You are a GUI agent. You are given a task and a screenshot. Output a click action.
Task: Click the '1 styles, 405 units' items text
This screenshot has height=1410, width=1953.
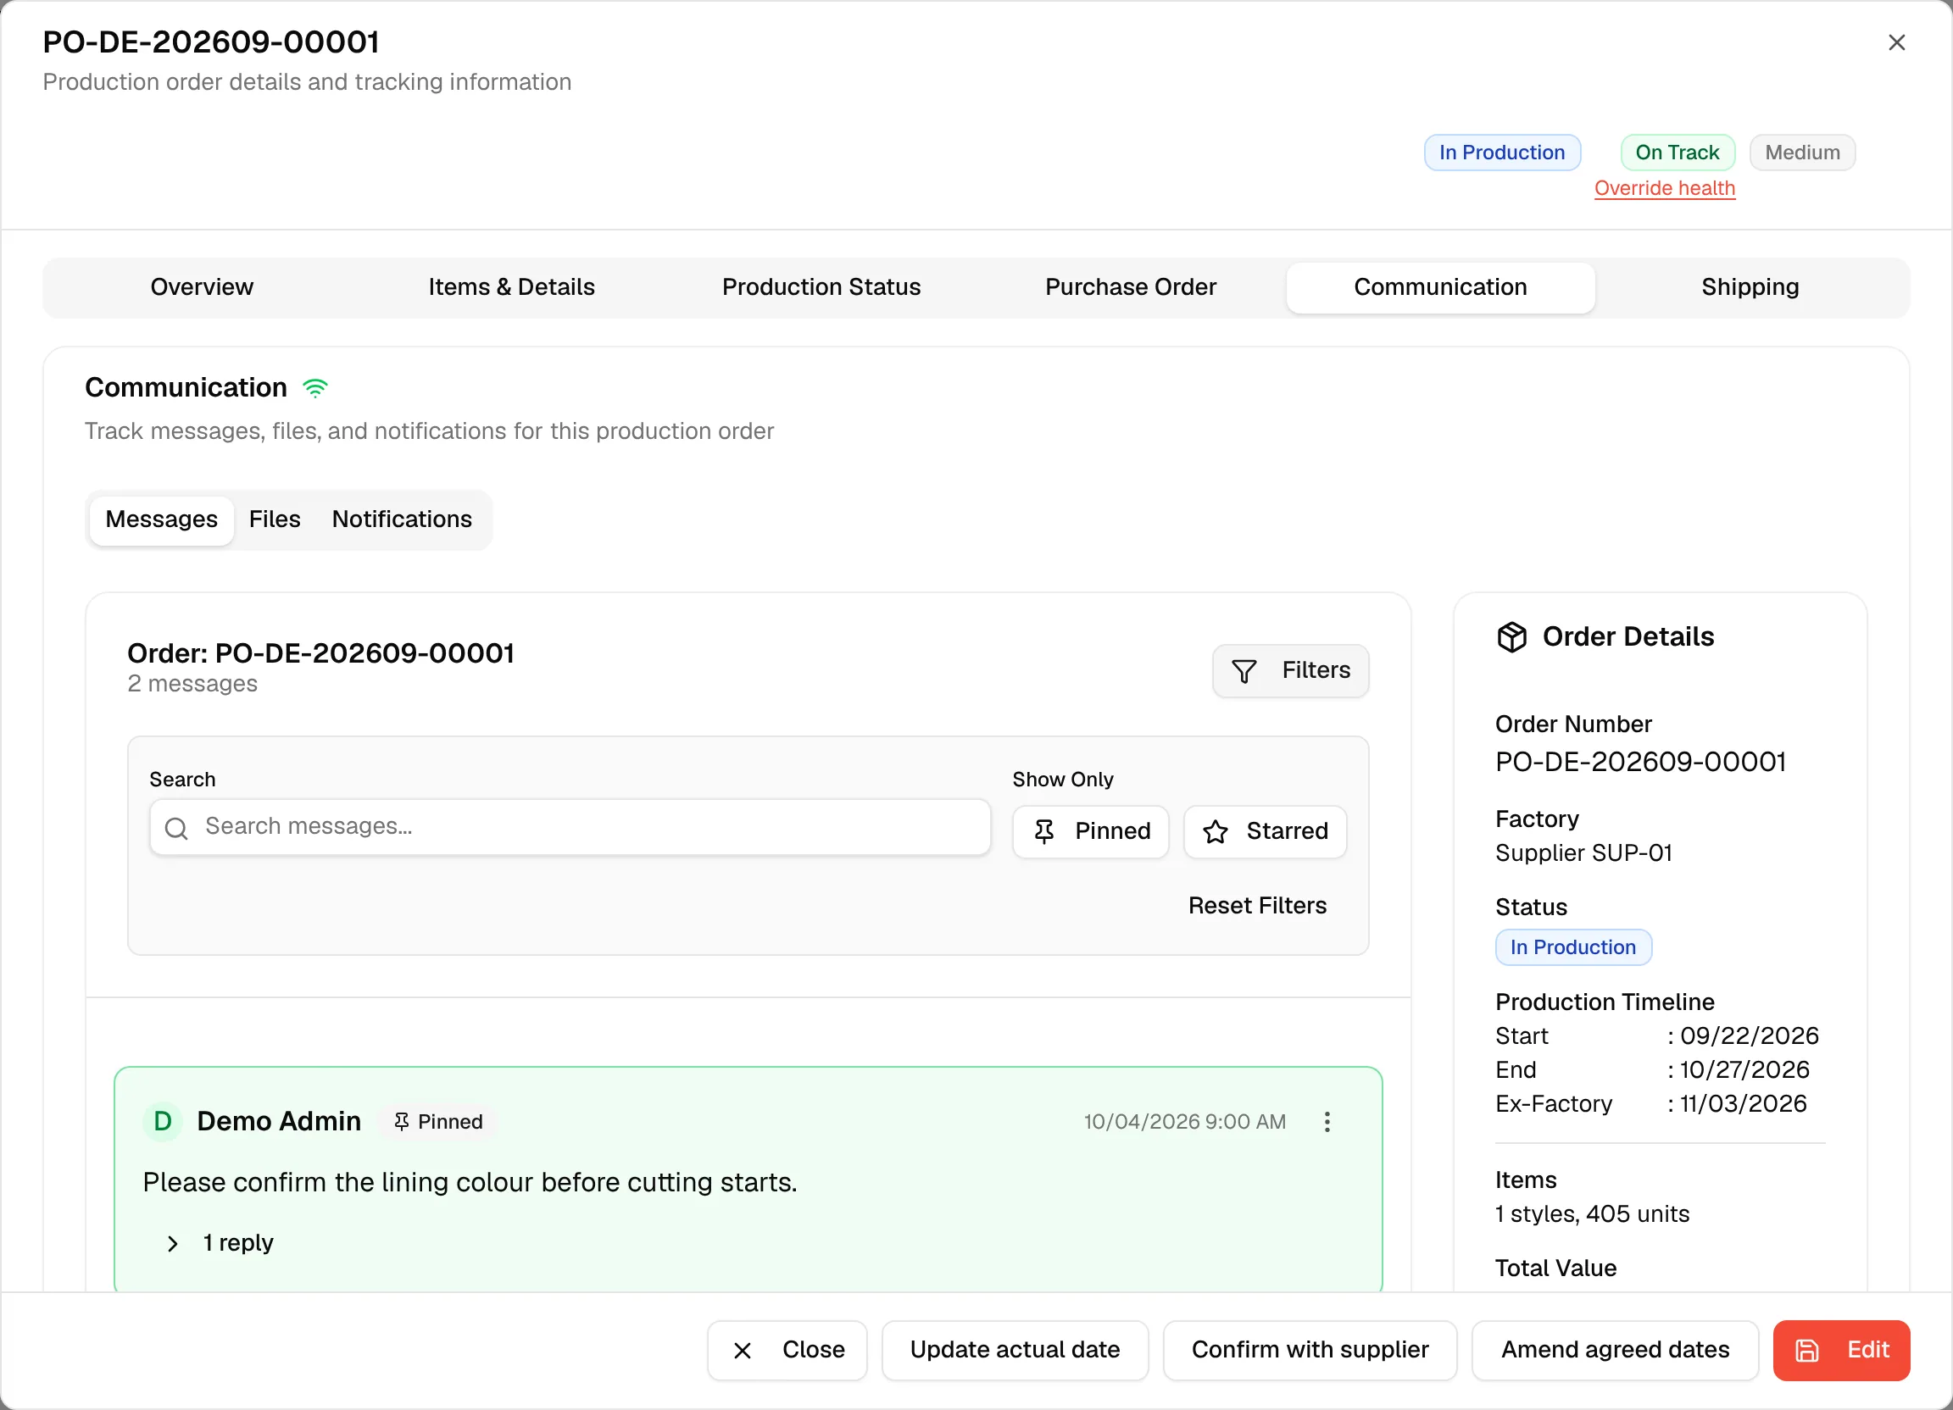click(x=1592, y=1213)
